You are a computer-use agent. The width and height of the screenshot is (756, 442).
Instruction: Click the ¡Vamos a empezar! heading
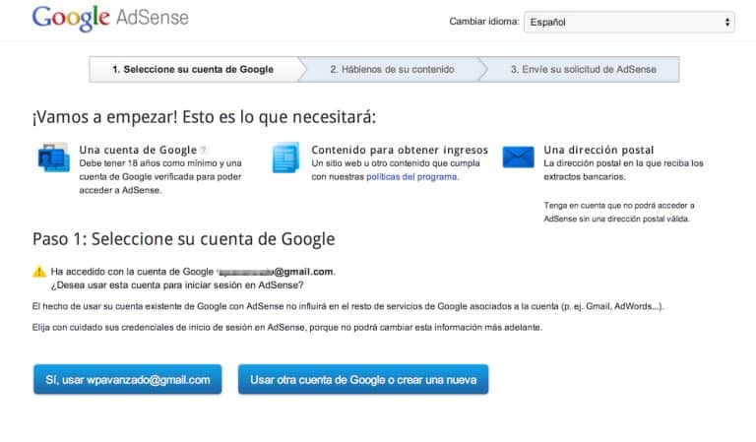pyautogui.click(x=204, y=117)
